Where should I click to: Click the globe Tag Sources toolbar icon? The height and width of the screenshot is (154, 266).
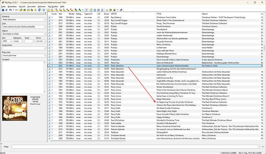pyautogui.click(x=110, y=10)
